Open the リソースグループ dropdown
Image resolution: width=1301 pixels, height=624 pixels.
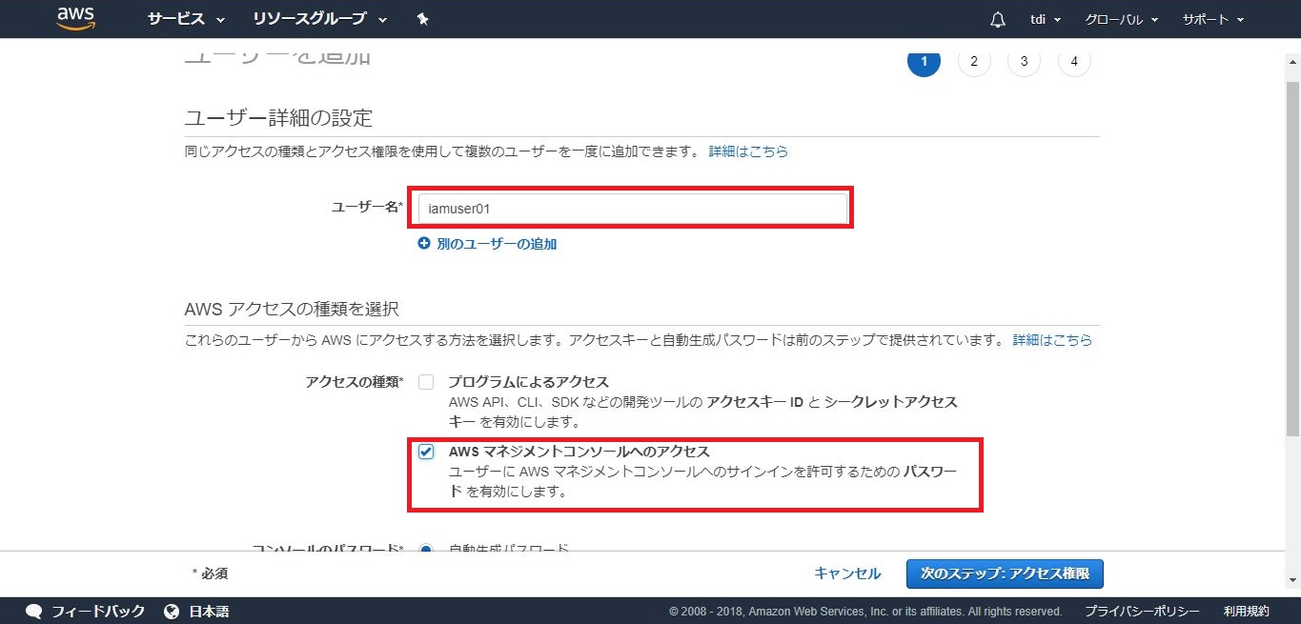(x=319, y=19)
